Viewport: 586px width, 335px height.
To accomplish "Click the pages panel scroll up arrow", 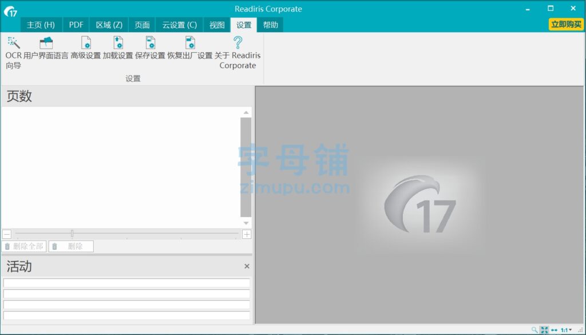I will pyautogui.click(x=246, y=113).
